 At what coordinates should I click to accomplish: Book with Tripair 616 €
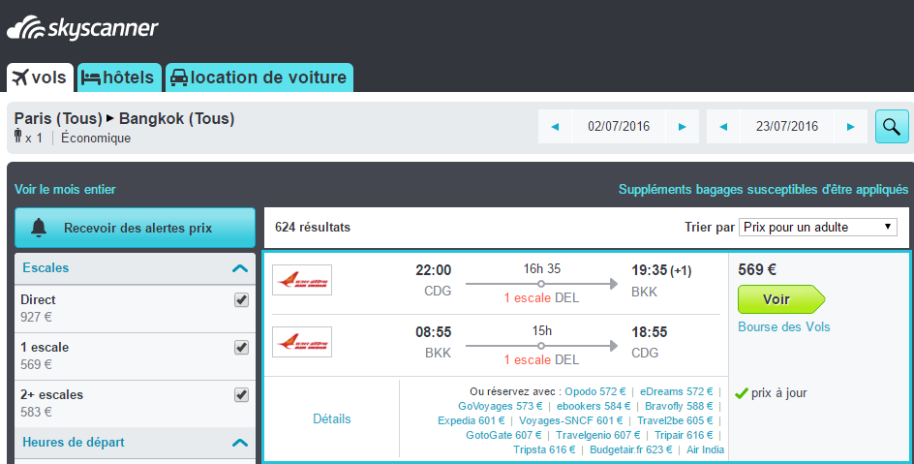(x=684, y=436)
